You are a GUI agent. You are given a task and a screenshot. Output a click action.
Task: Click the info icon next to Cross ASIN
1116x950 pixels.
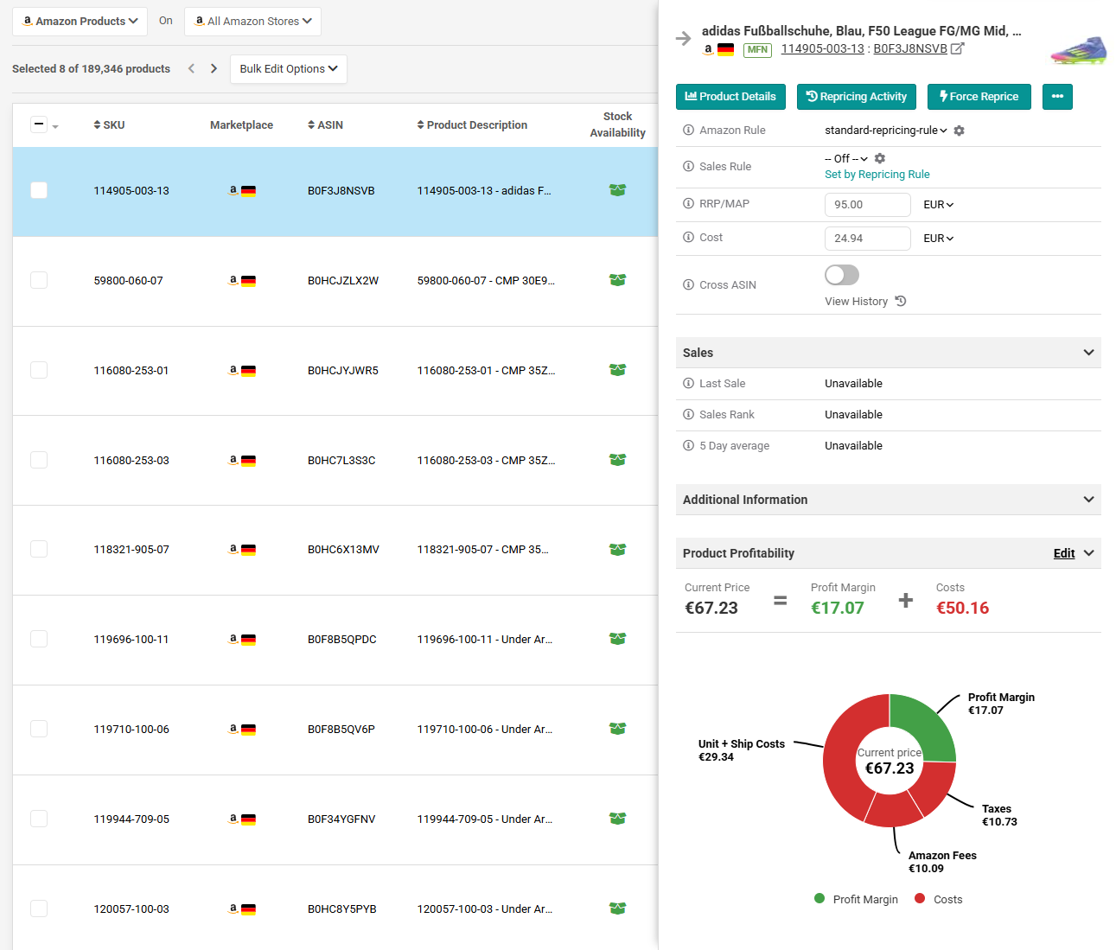click(688, 284)
